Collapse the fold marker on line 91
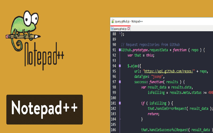Viewport: 213px width, 133px height. tap(120, 50)
